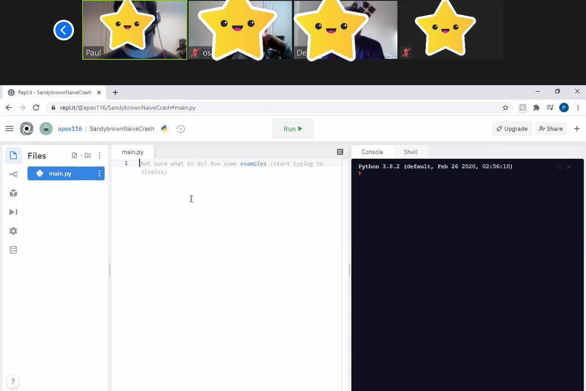
Task: Open the Database panel
Action: (13, 249)
